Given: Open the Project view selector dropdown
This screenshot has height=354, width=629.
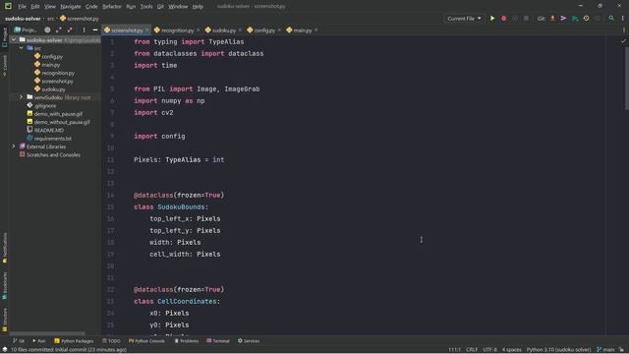Looking at the screenshot, I should tap(26, 30).
